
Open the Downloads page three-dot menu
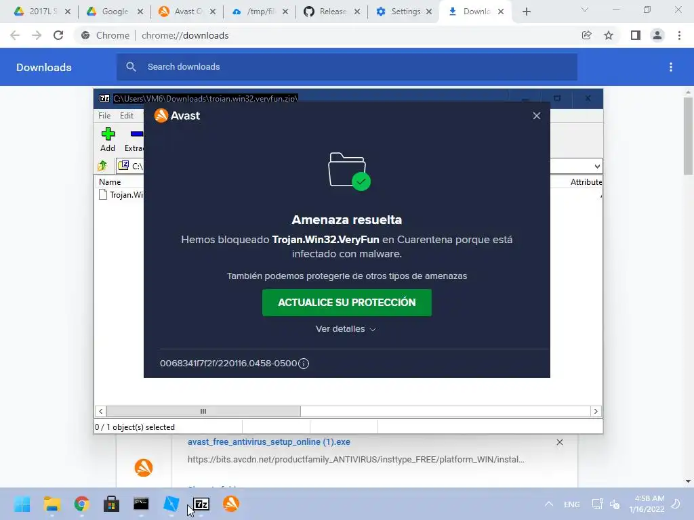[670, 67]
